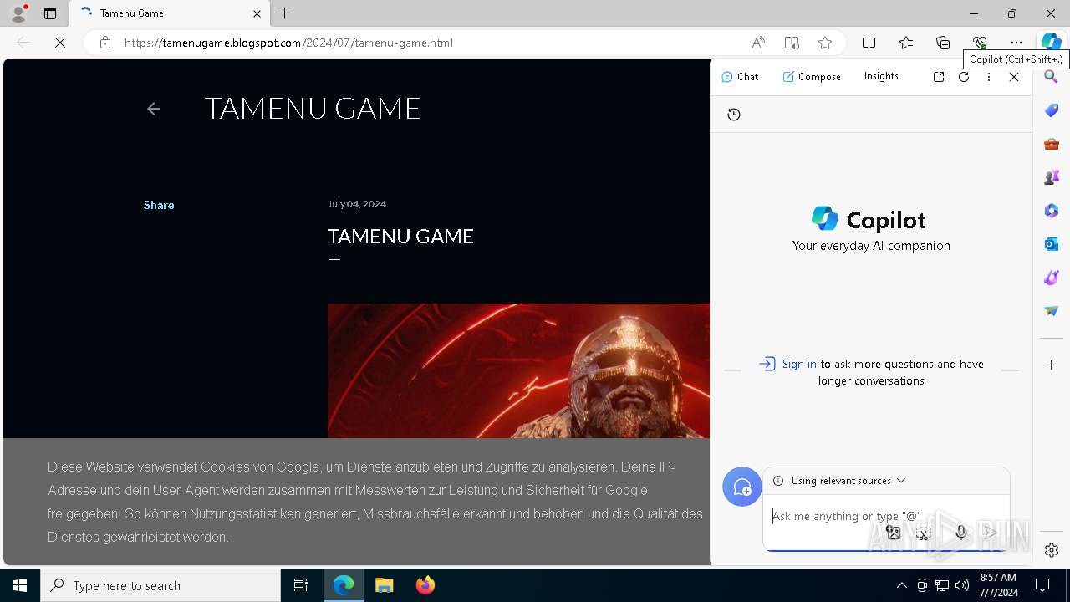1070x602 pixels.
Task: Open File Explorer from taskbar
Action: tap(385, 585)
